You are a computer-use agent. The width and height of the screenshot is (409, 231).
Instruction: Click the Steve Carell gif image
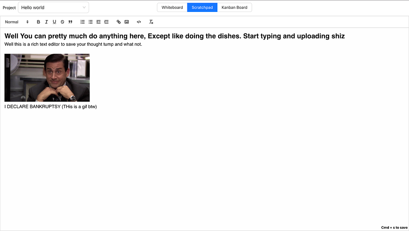pyautogui.click(x=47, y=78)
